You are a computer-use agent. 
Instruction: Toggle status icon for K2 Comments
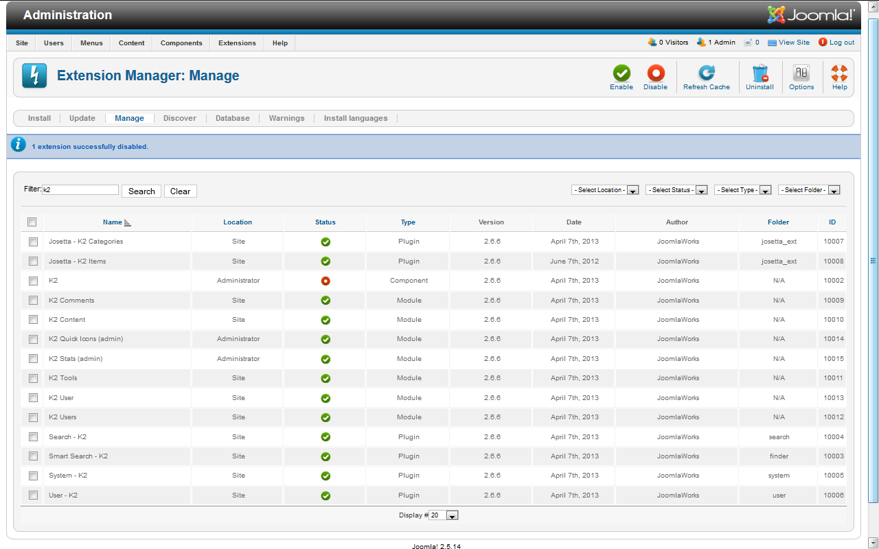point(326,301)
